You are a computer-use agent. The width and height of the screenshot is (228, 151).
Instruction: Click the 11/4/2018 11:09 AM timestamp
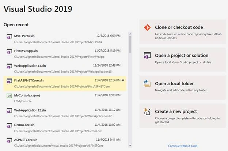click(107, 125)
